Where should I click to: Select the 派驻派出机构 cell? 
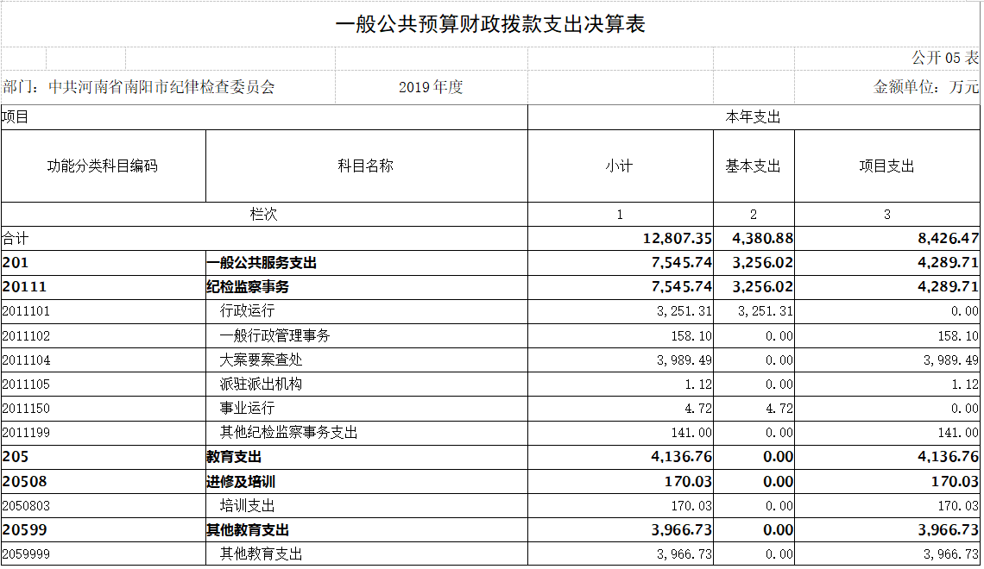click(x=367, y=385)
